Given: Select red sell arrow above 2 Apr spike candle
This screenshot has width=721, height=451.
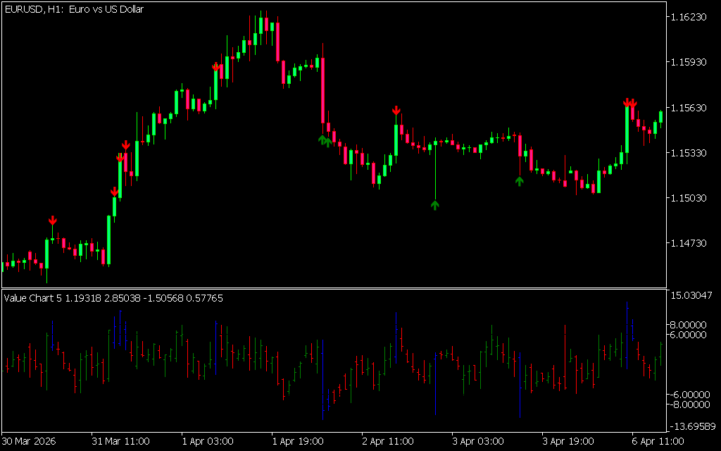Looking at the screenshot, I should pyautogui.click(x=396, y=111).
